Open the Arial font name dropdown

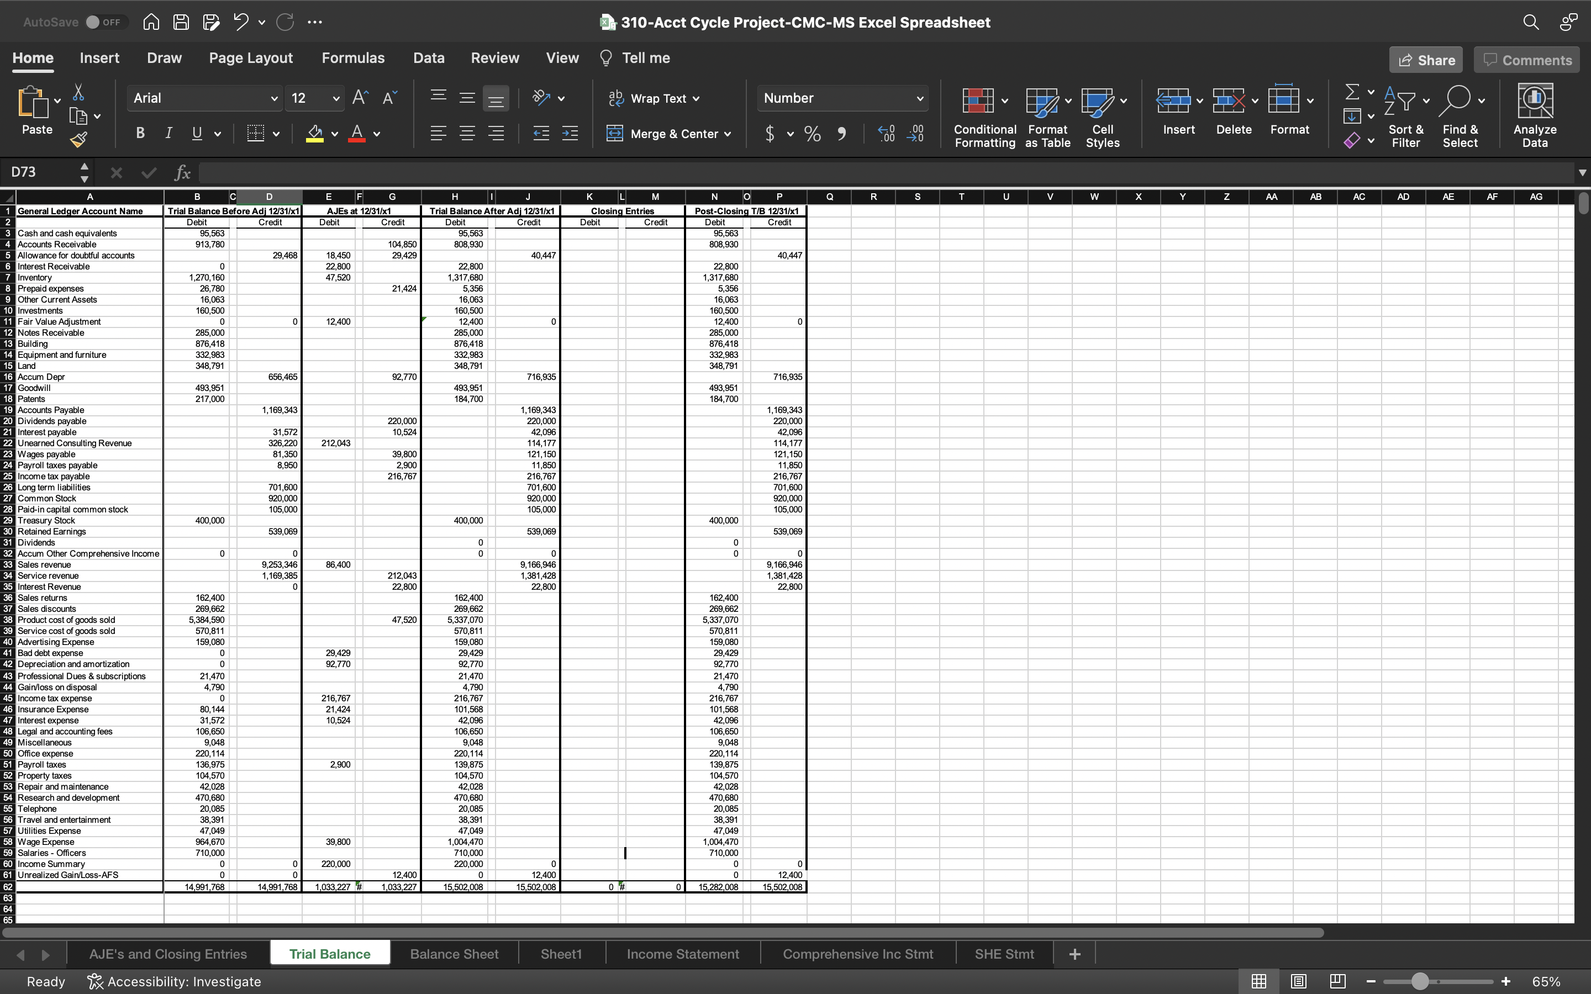(274, 99)
